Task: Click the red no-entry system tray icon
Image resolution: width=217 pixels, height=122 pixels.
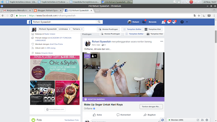Action: [191, 2]
